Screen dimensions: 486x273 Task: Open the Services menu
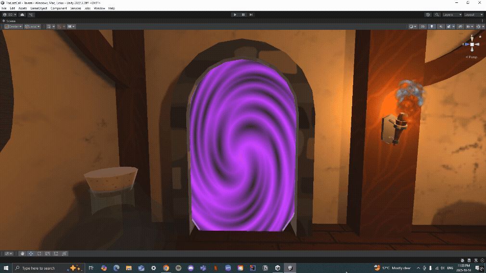(76, 8)
